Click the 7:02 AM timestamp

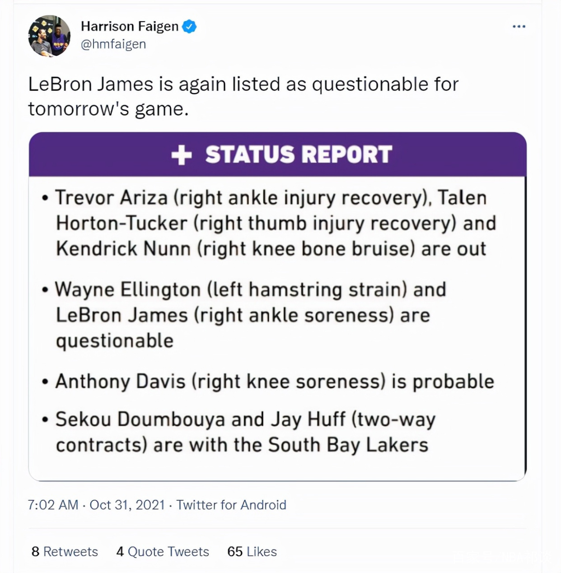pos(53,505)
